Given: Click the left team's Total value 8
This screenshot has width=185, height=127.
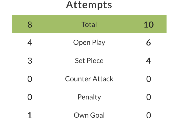Looking at the screenshot, I should [x=30, y=25].
